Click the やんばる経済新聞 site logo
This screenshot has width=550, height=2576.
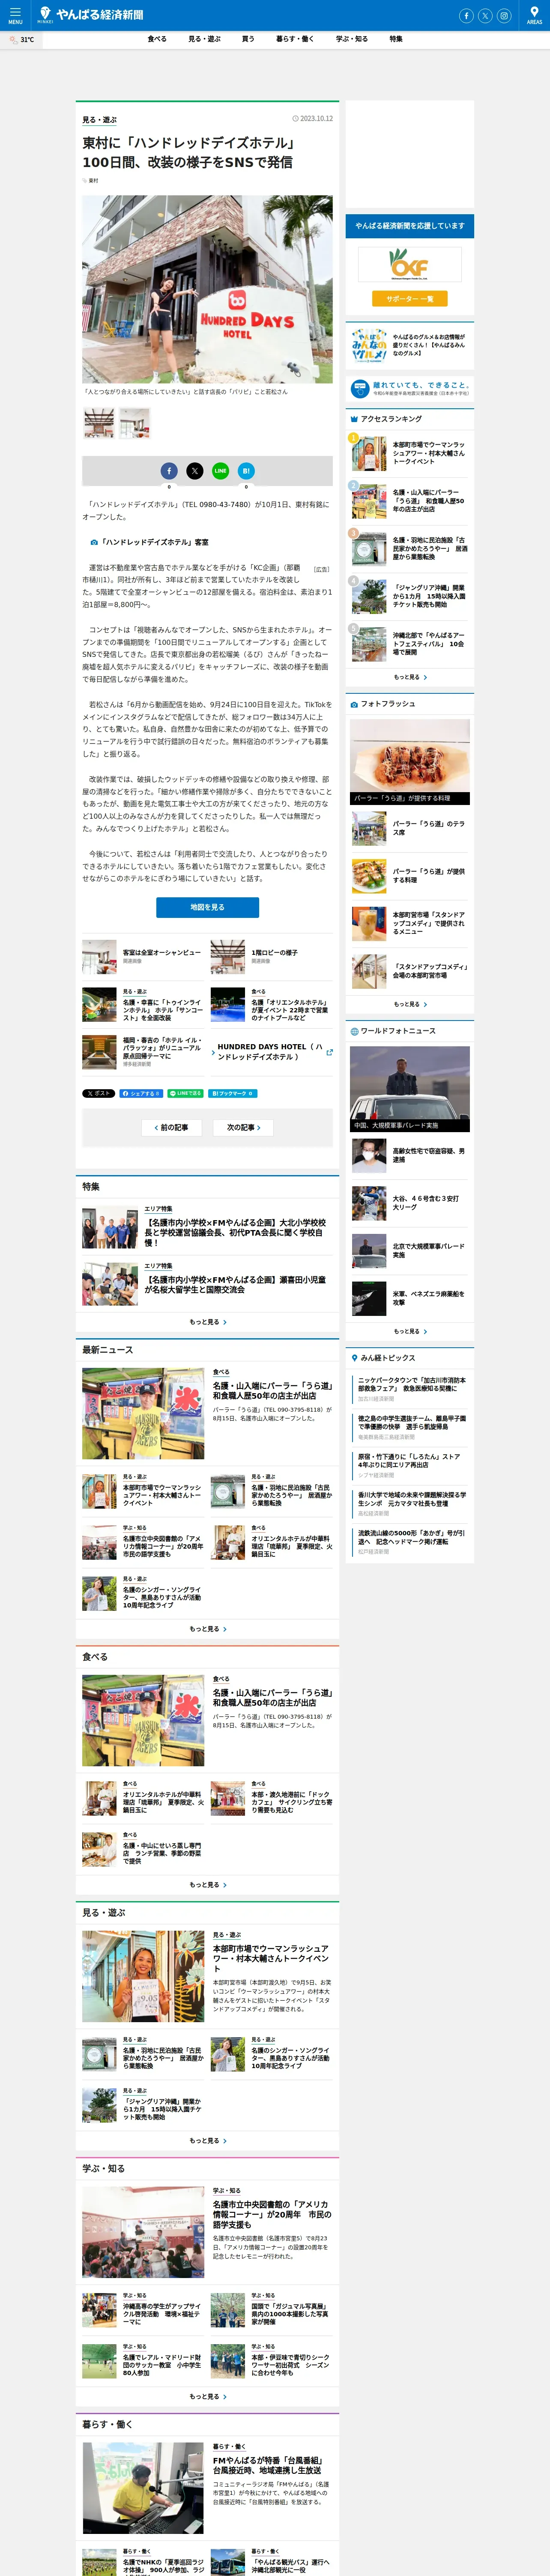[x=91, y=15]
